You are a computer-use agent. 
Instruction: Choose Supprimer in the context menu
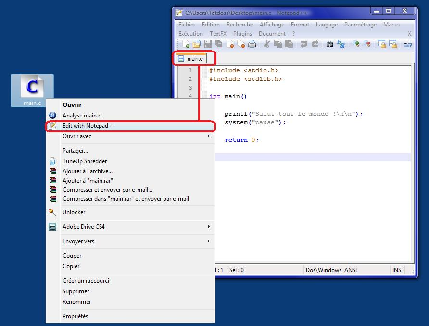point(130,291)
